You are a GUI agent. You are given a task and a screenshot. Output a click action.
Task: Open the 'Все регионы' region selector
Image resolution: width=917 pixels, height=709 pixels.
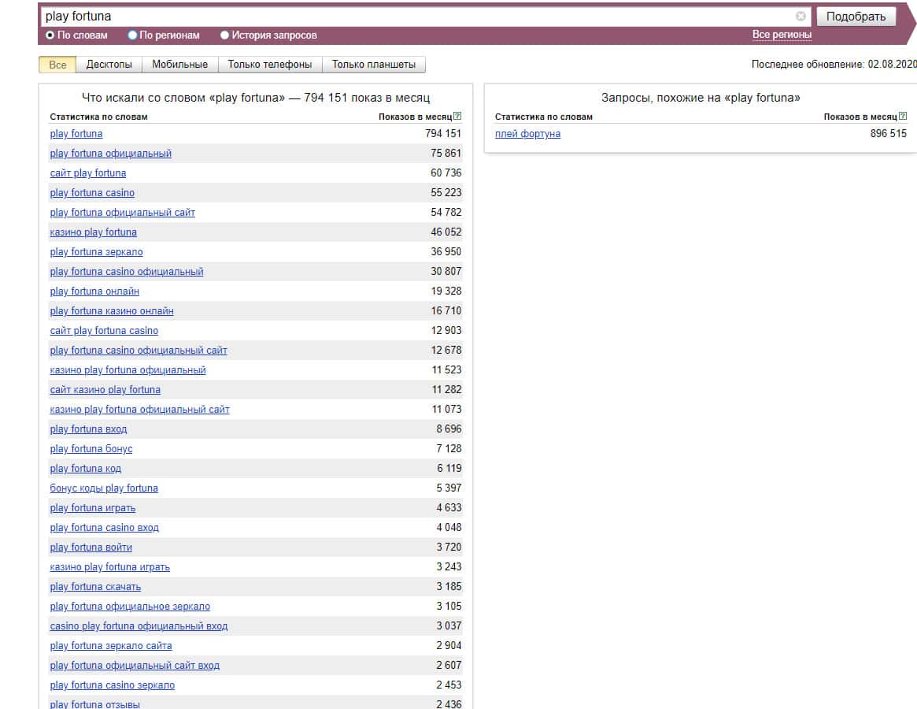[x=782, y=35]
